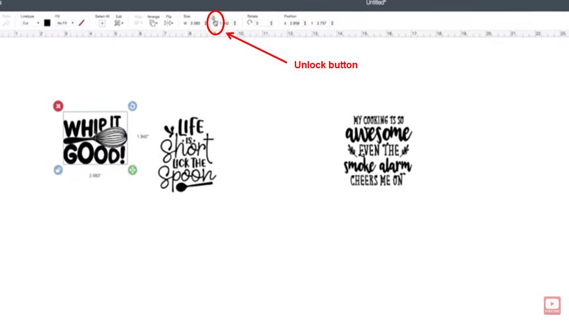Click the Redo arrow icon

[x=6, y=24]
